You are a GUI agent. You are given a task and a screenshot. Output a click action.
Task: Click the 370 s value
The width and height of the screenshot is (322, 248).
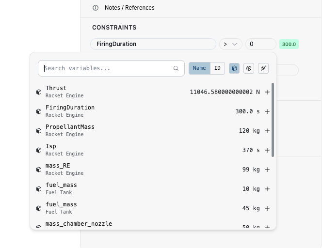click(251, 150)
